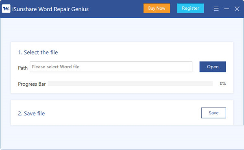Close the Word Repair Genius window

(x=237, y=9)
